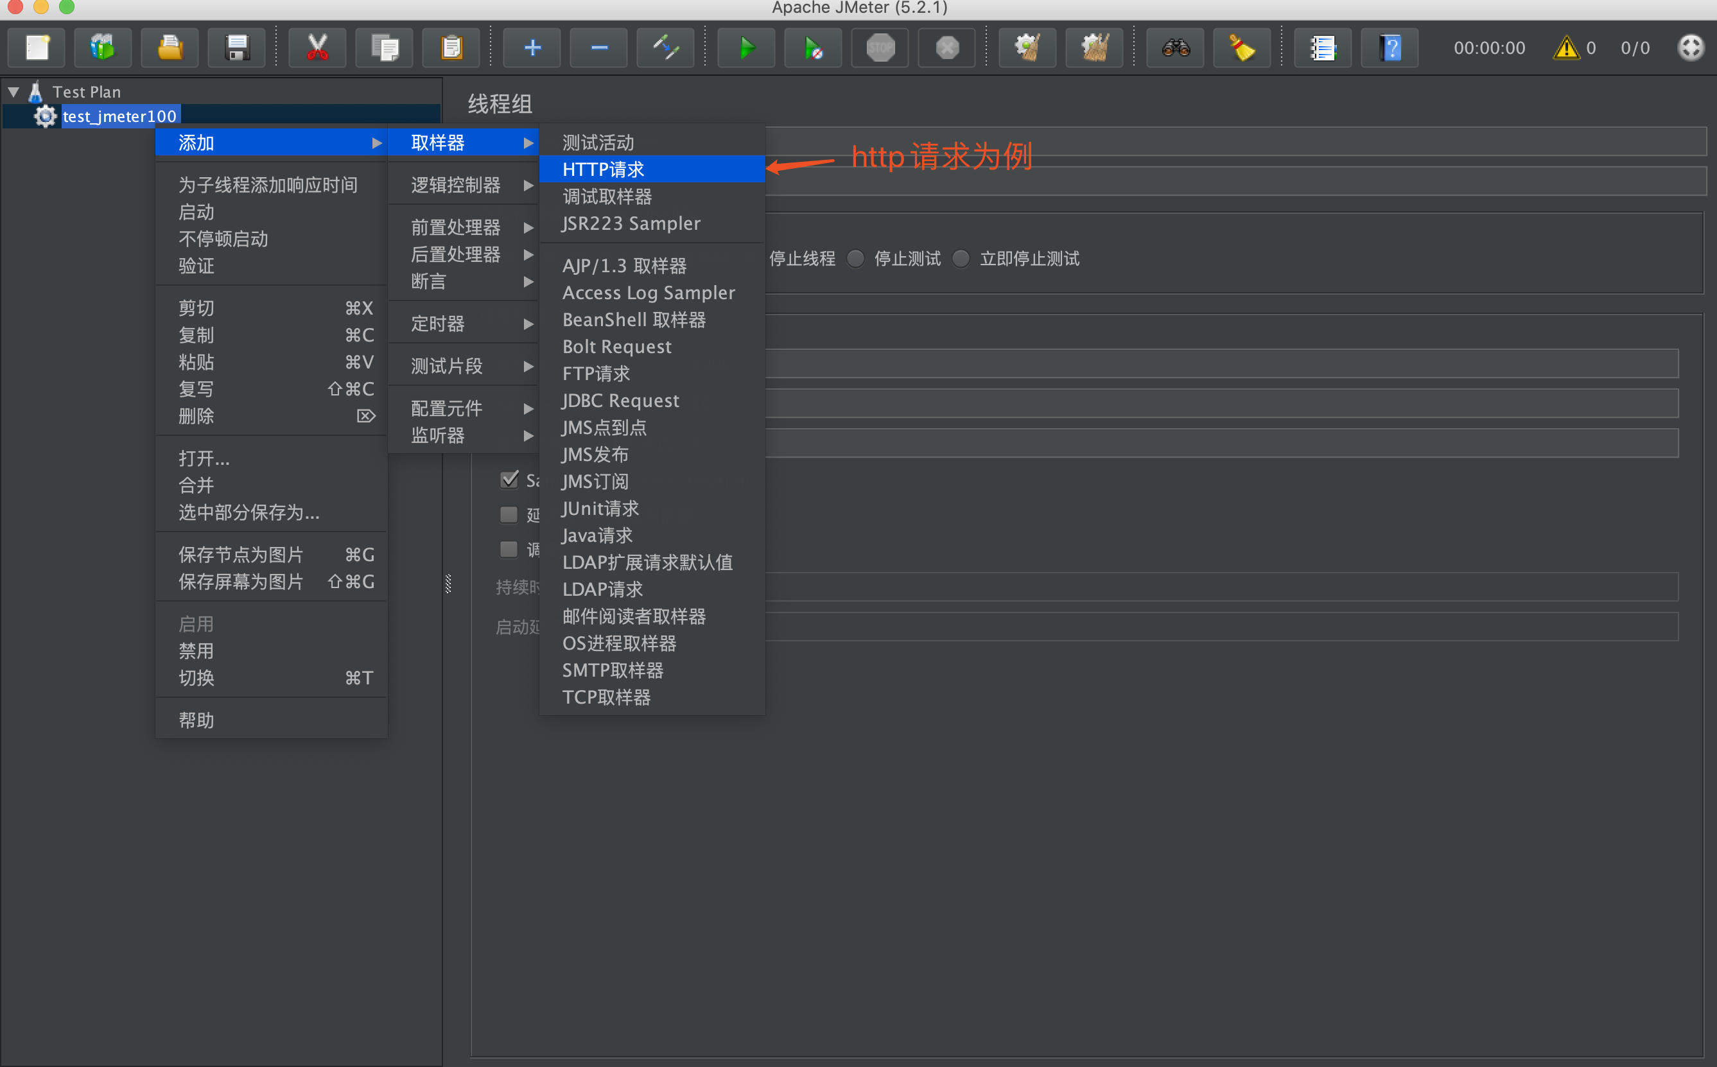Click the Reset Search brush icon
Viewport: 1717px width, 1067px height.
pyautogui.click(x=1242, y=48)
